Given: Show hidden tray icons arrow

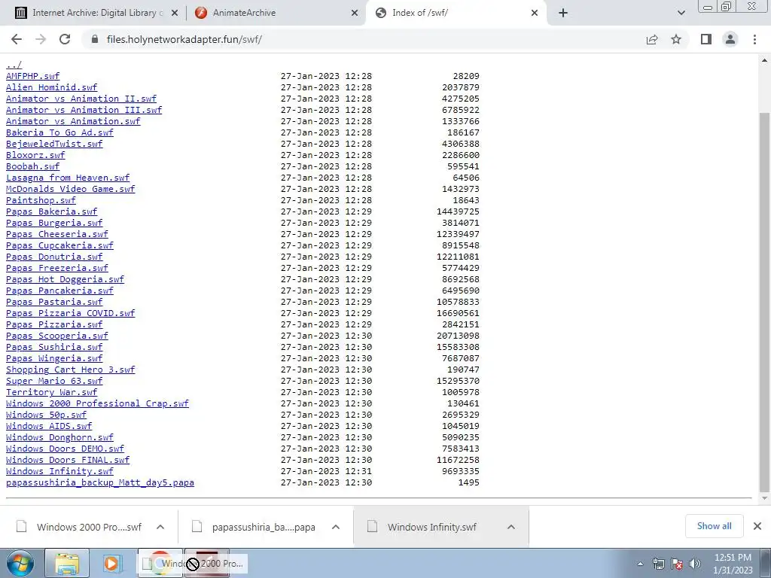Looking at the screenshot, I should (640, 564).
